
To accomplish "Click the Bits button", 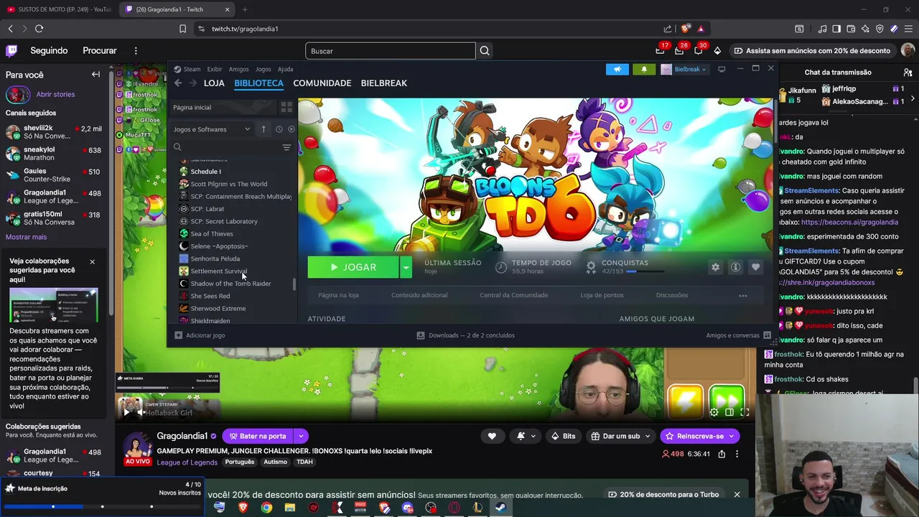I will coord(563,436).
